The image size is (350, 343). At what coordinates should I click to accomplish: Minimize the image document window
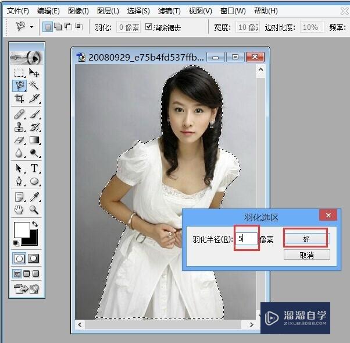215,57
